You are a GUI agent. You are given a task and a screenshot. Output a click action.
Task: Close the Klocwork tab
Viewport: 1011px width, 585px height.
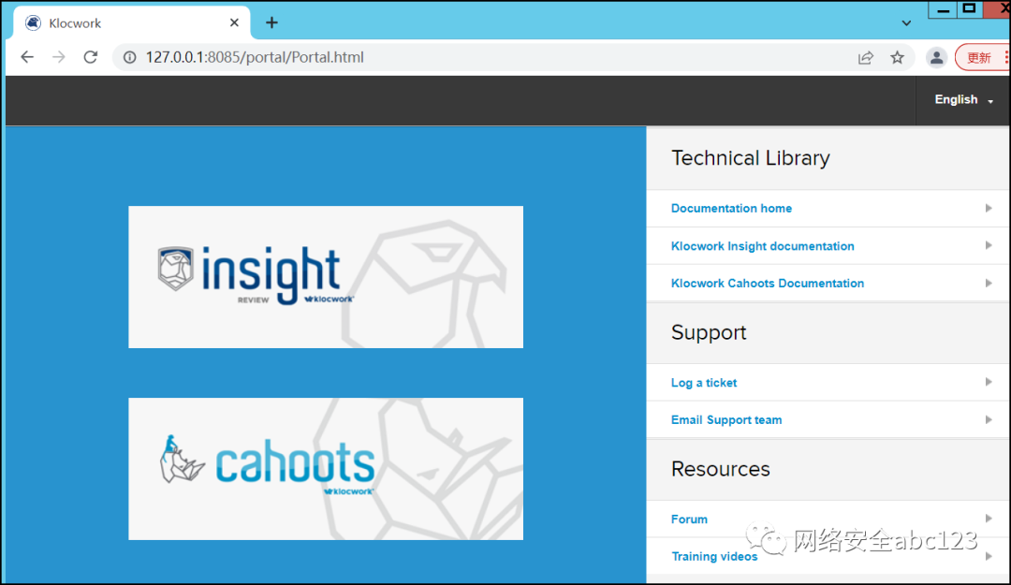pyautogui.click(x=234, y=22)
